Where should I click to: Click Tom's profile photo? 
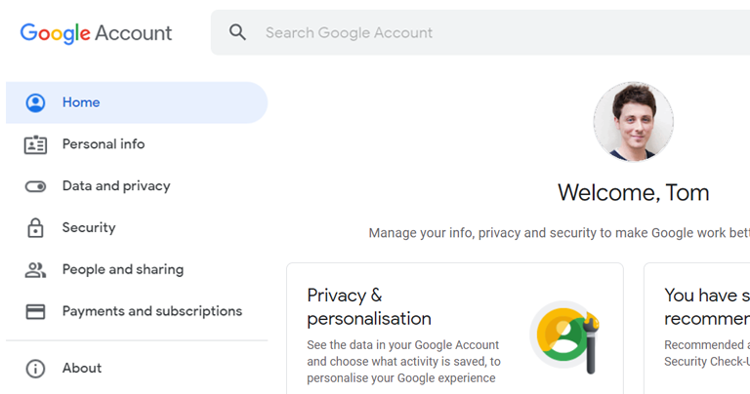coord(633,122)
